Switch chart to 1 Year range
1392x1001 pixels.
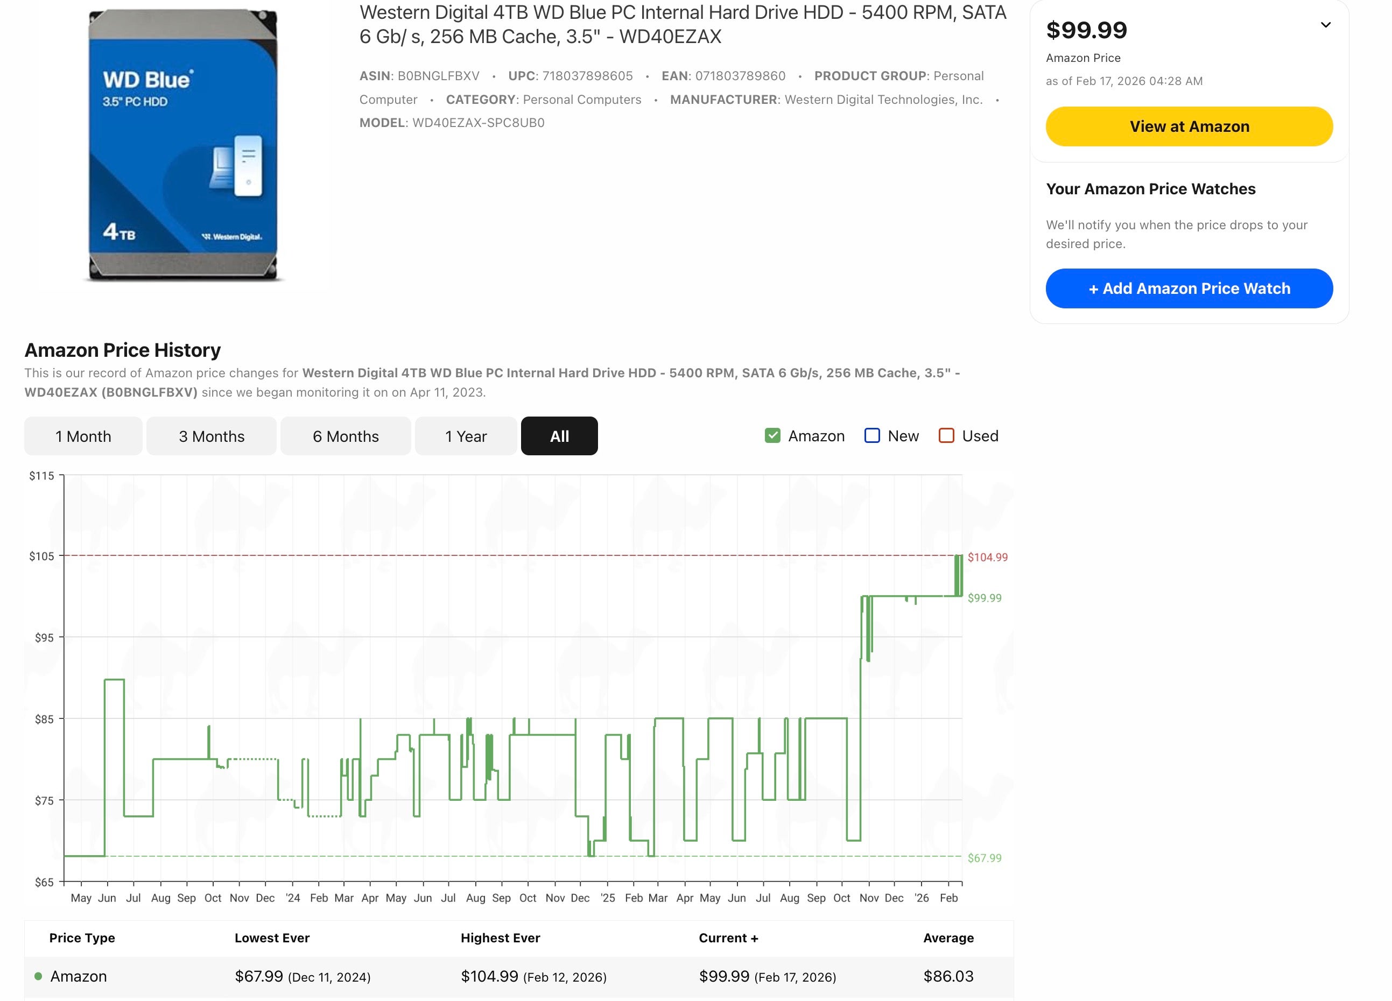pyautogui.click(x=465, y=436)
